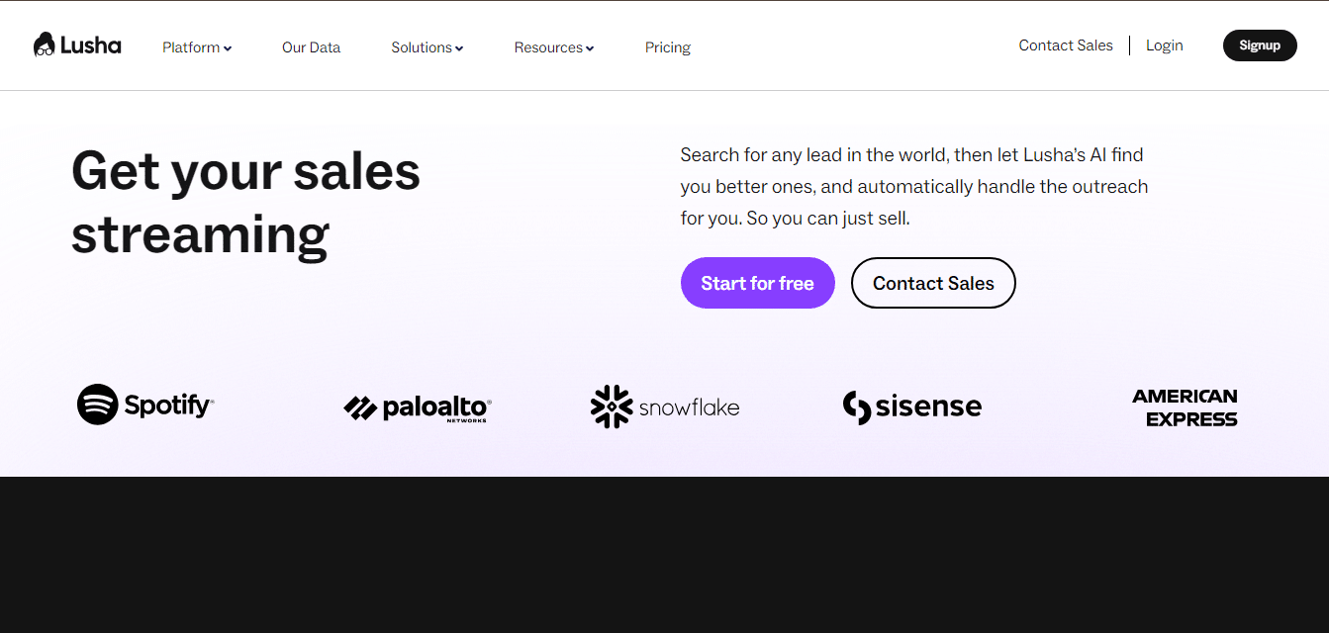Screen dimensions: 1329x633
Task: Click the Spotify logo
Action: click(145, 405)
